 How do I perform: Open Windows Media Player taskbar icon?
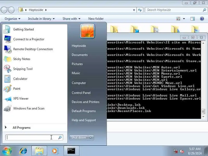click(x=55, y=151)
